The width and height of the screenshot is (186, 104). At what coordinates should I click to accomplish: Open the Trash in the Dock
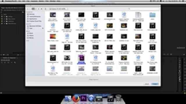(x=118, y=98)
